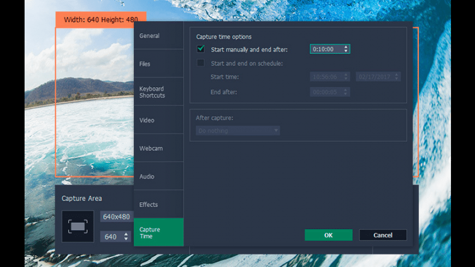Click the Width 640 Height 480 label
This screenshot has width=475, height=267.
tap(101, 20)
